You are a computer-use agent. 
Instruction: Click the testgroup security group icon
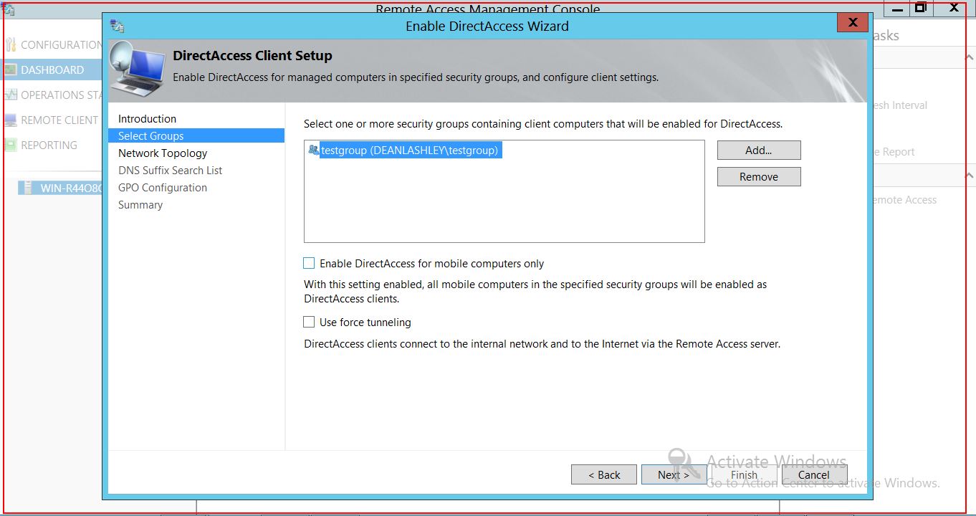[x=313, y=150]
